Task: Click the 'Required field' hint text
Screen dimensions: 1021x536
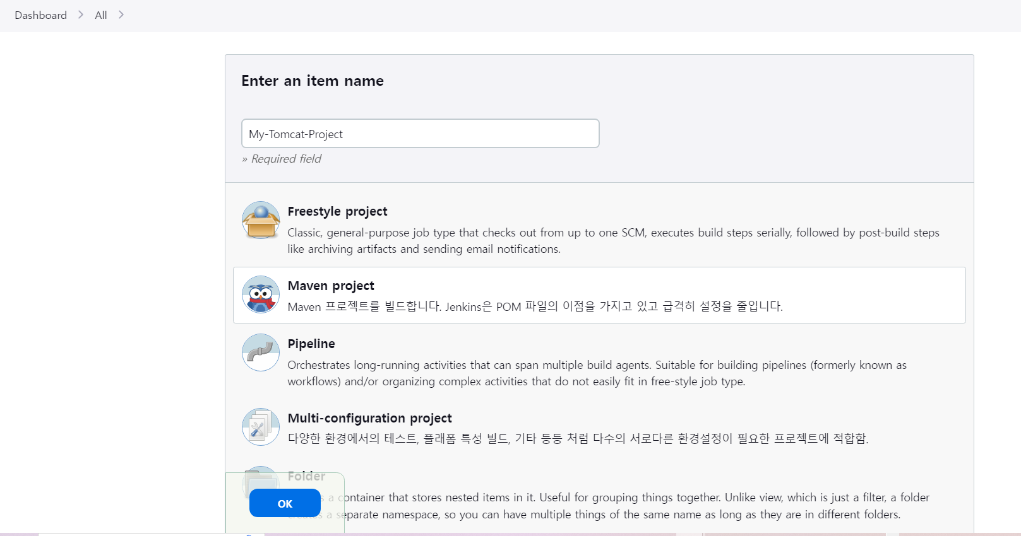Action: [282, 159]
